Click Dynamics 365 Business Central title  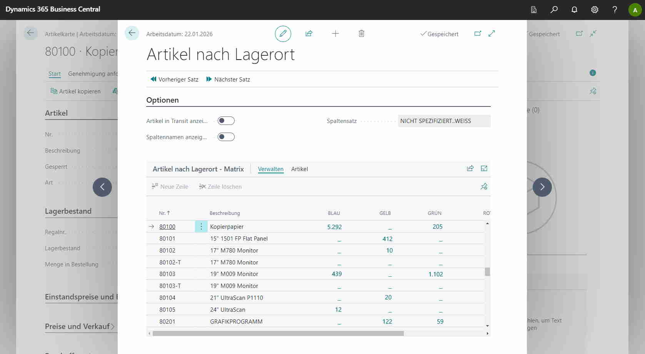click(53, 9)
